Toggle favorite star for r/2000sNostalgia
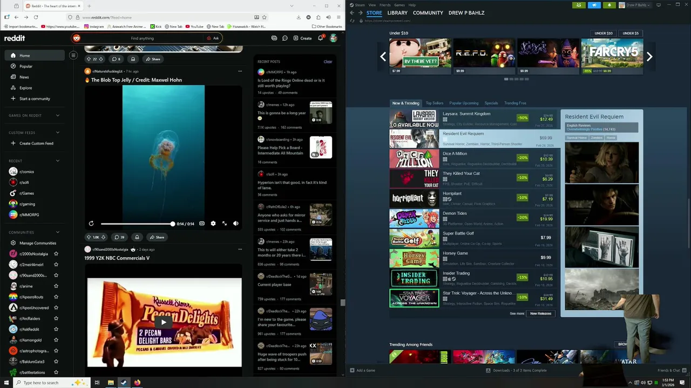Viewport: 691px width, 388px height. [56, 254]
